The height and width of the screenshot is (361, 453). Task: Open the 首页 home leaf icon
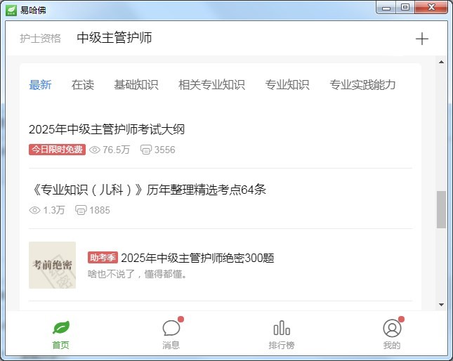61,327
